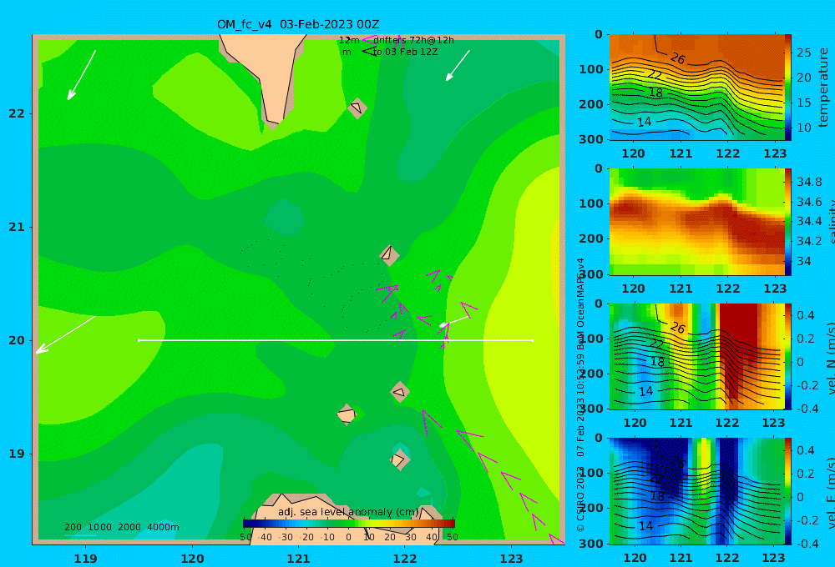Click the sea level anomaly colorbar
This screenshot has width=835, height=567.
click(349, 524)
